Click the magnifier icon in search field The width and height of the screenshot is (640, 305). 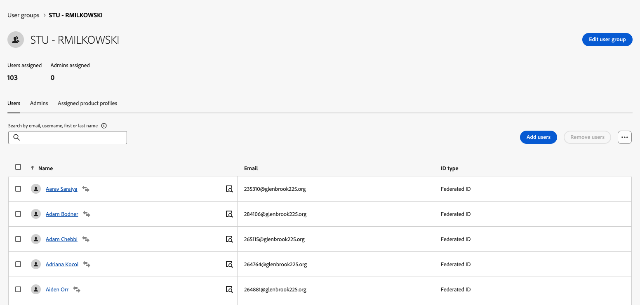(16, 137)
